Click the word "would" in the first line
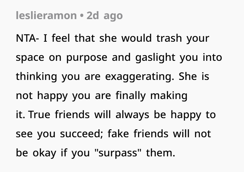Image resolution: width=244 pixels, height=172 pixels. click(136, 38)
